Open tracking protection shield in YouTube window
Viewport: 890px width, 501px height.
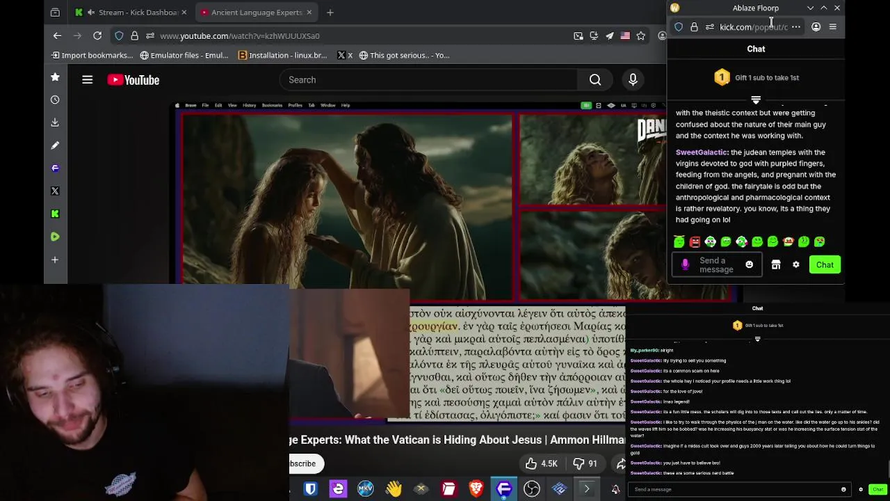(x=119, y=35)
